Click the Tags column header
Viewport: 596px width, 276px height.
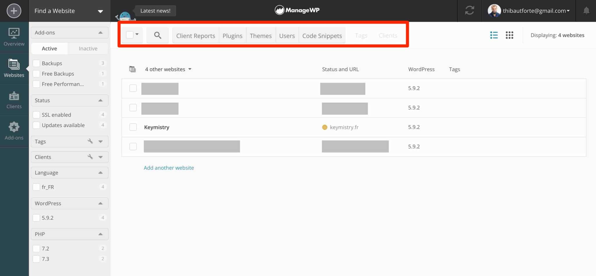(x=455, y=69)
